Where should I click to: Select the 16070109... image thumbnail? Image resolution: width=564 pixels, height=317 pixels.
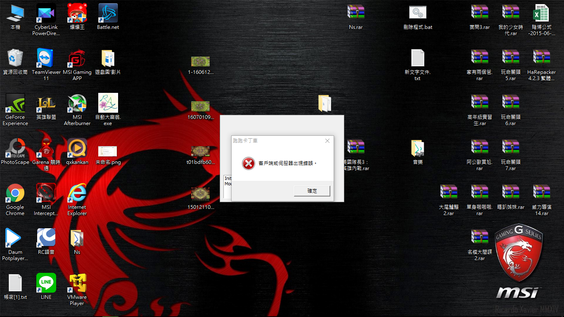point(200,110)
